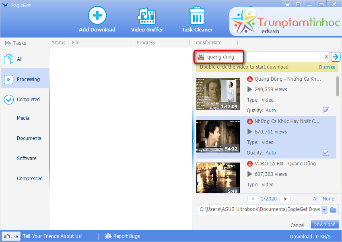
Task: Click the Type: video text for 249,359 views video
Action: pos(260,100)
